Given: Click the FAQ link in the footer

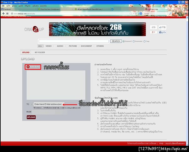Looking at the screenshot, I should 161,143.
